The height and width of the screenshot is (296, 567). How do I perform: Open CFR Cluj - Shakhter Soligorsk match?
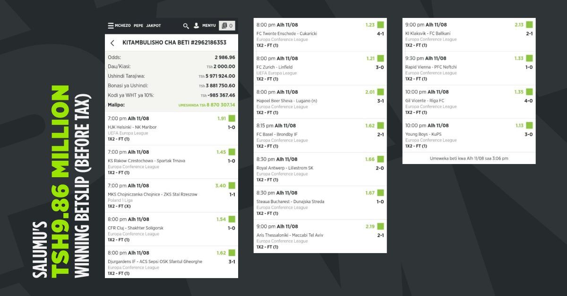135,228
